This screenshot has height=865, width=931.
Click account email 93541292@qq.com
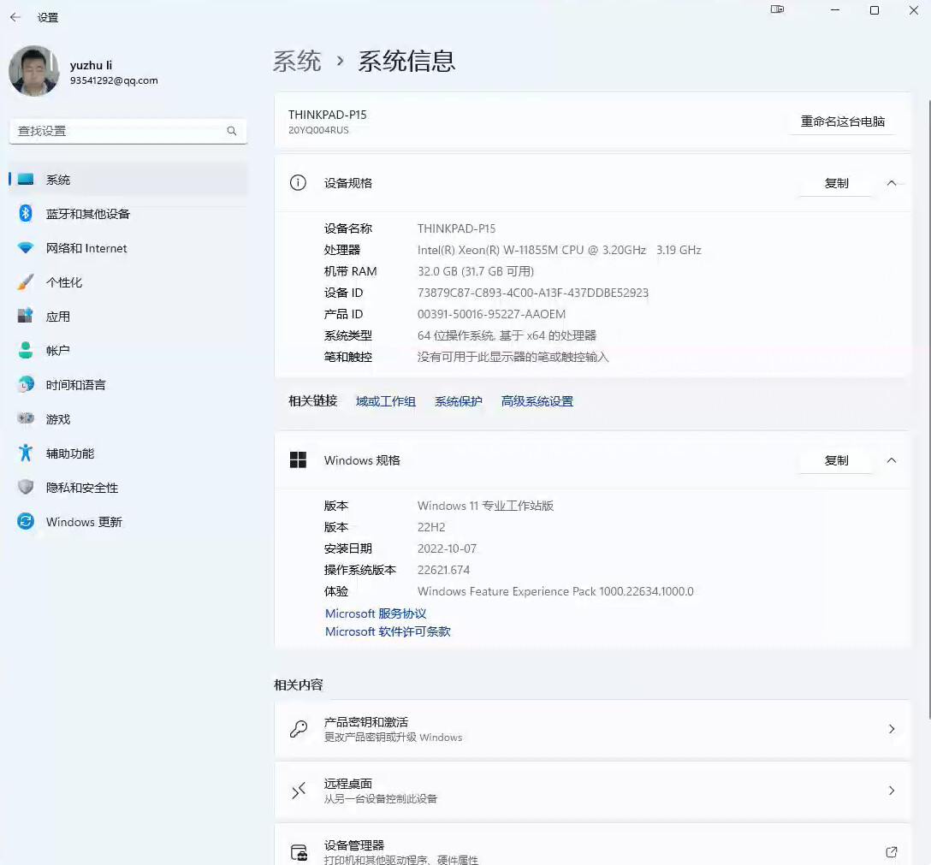click(x=114, y=80)
